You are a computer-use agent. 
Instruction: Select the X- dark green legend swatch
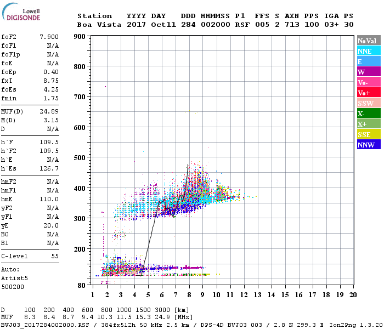(368, 114)
